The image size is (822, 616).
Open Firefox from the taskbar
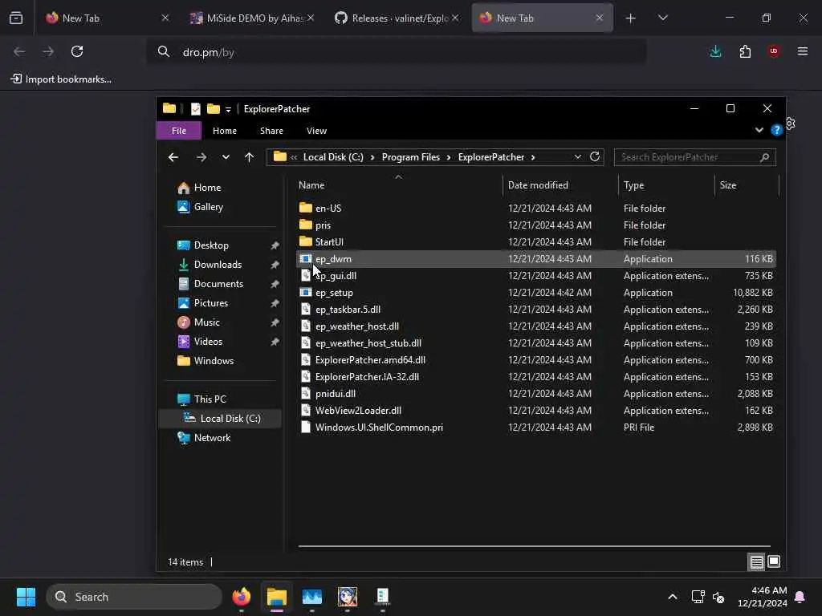pos(241,597)
